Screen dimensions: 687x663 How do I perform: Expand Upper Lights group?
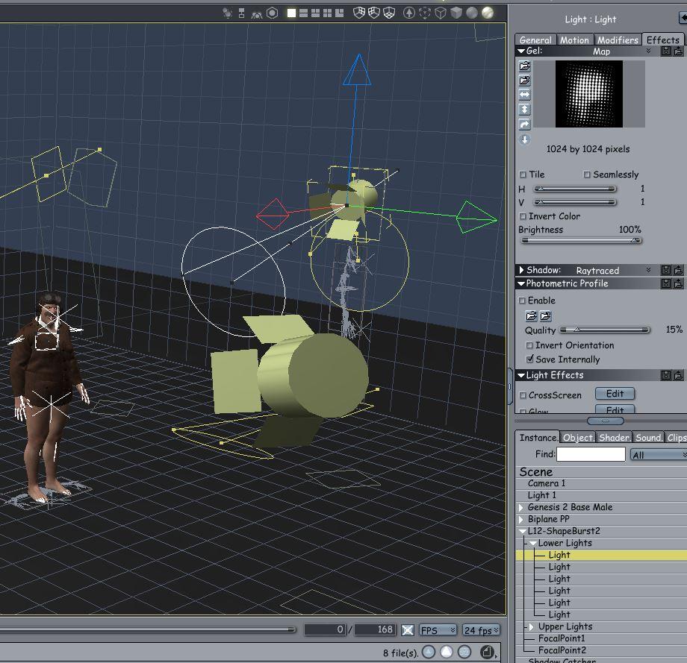532,627
